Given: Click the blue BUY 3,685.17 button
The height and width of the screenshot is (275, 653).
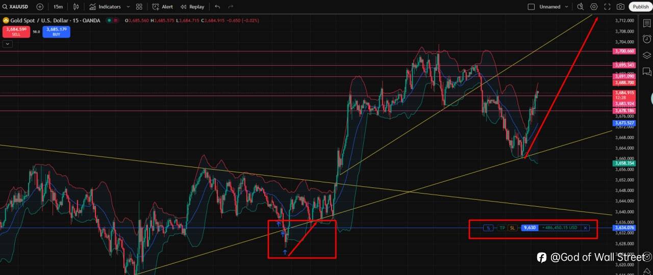Looking at the screenshot, I should pos(56,32).
